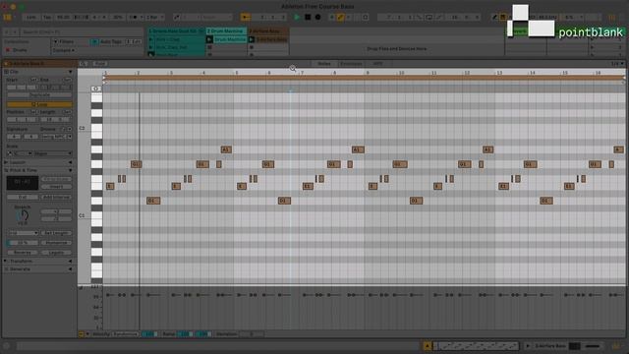Toggle computer MIDI keyboard icon
This screenshot has height=354, width=629.
[502, 18]
